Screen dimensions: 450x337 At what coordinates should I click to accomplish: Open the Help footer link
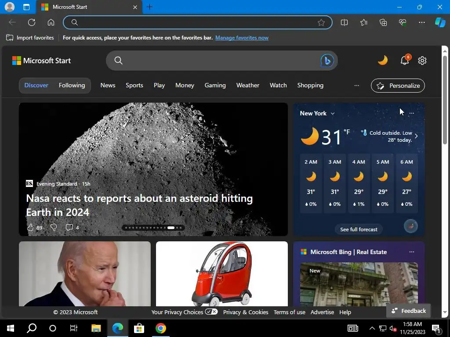click(x=345, y=312)
